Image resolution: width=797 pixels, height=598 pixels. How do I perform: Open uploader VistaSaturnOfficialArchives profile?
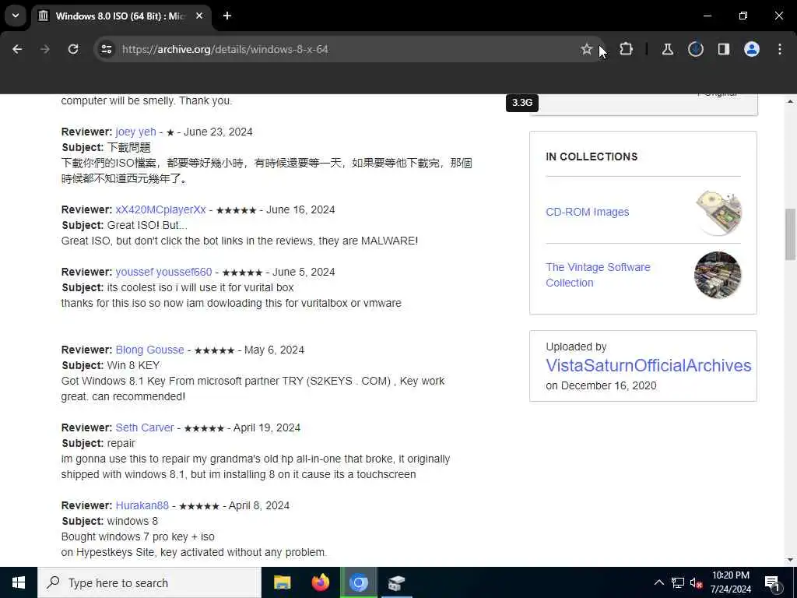pyautogui.click(x=648, y=366)
